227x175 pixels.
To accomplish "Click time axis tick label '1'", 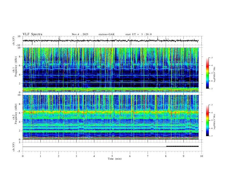I will [40, 156].
